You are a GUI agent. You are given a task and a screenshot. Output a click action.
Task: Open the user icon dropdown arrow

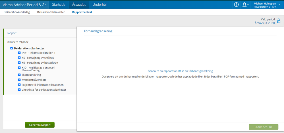[248, 5]
